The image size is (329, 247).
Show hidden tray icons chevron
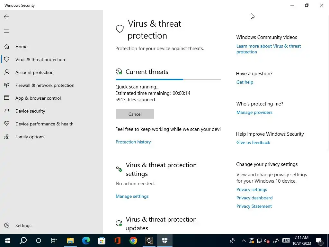tap(244, 241)
